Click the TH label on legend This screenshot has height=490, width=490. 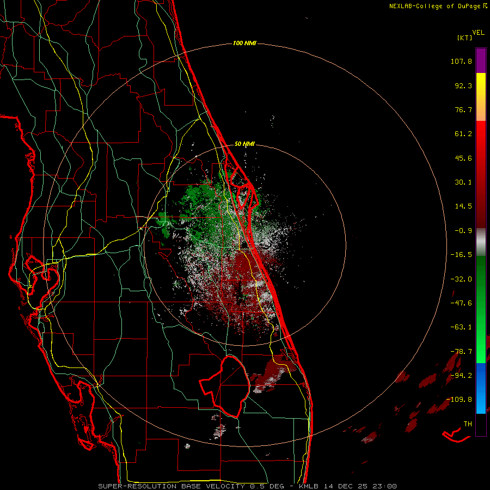(468, 424)
